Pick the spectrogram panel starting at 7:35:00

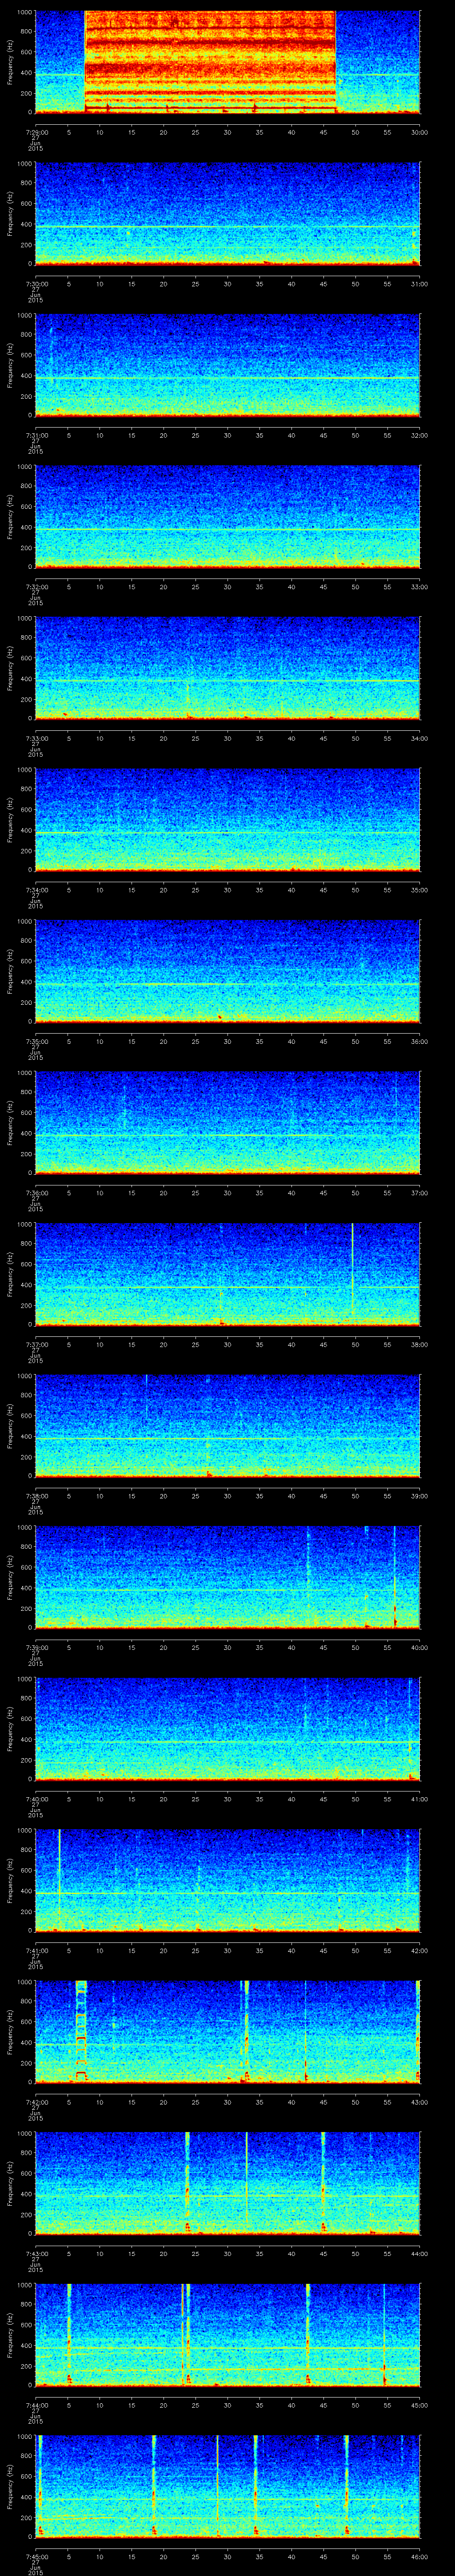228,971
